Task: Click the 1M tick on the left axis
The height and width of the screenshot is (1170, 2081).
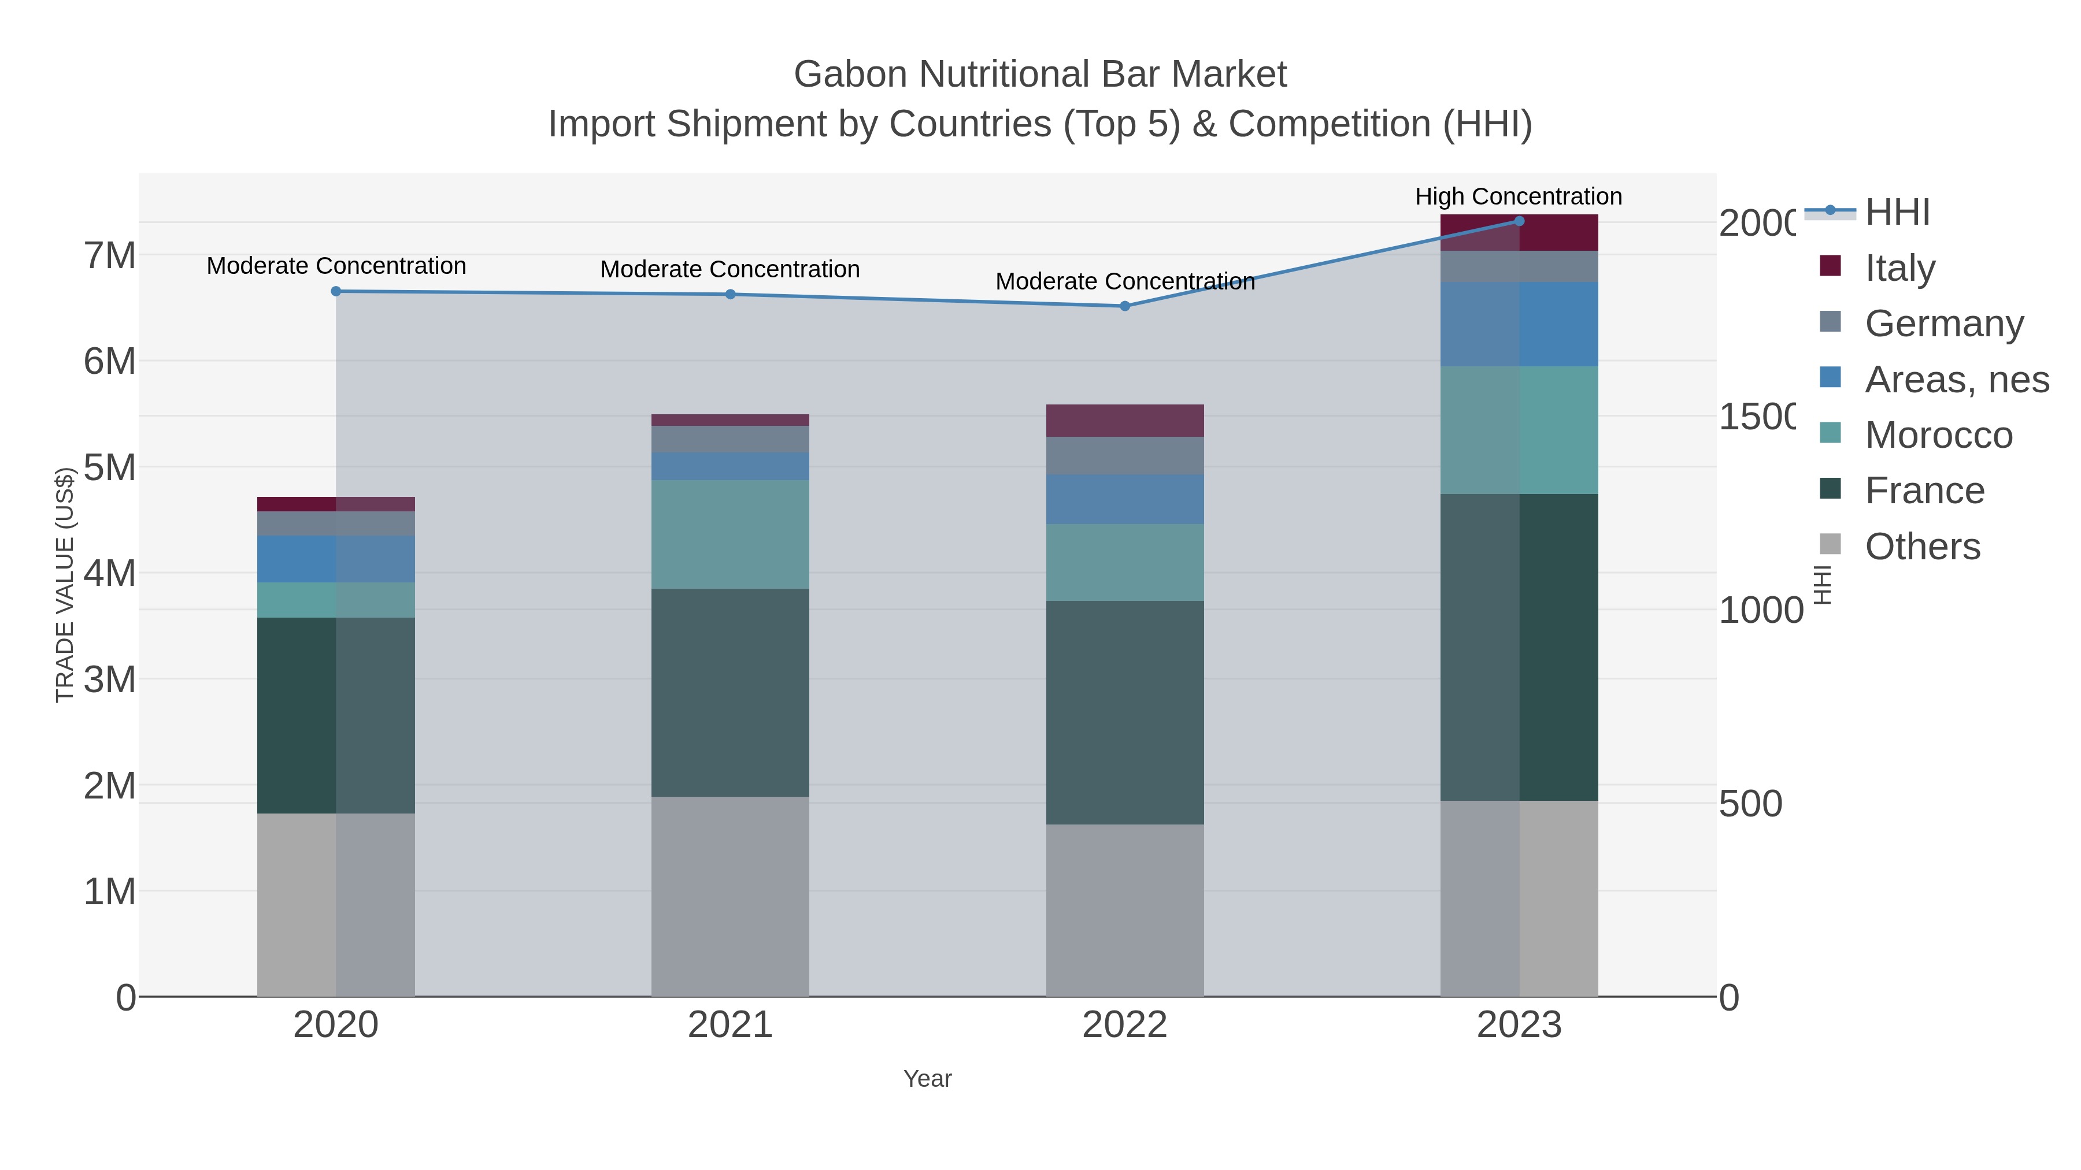Action: tap(110, 892)
